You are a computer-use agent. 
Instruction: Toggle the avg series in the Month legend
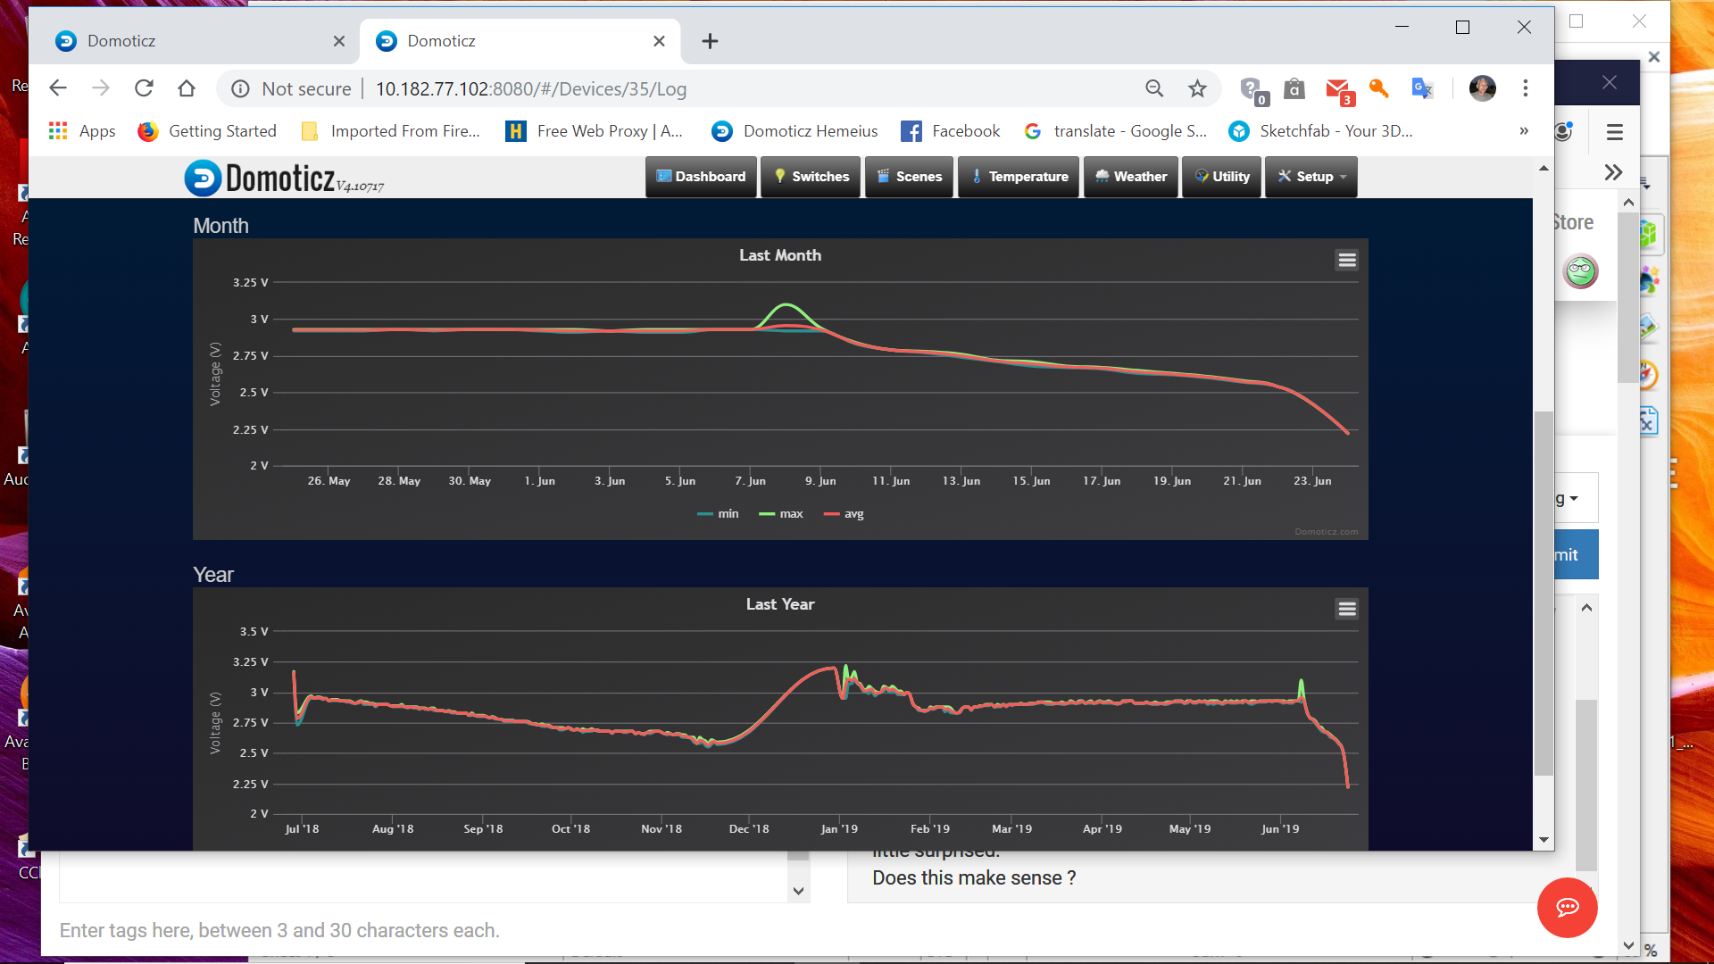845,514
